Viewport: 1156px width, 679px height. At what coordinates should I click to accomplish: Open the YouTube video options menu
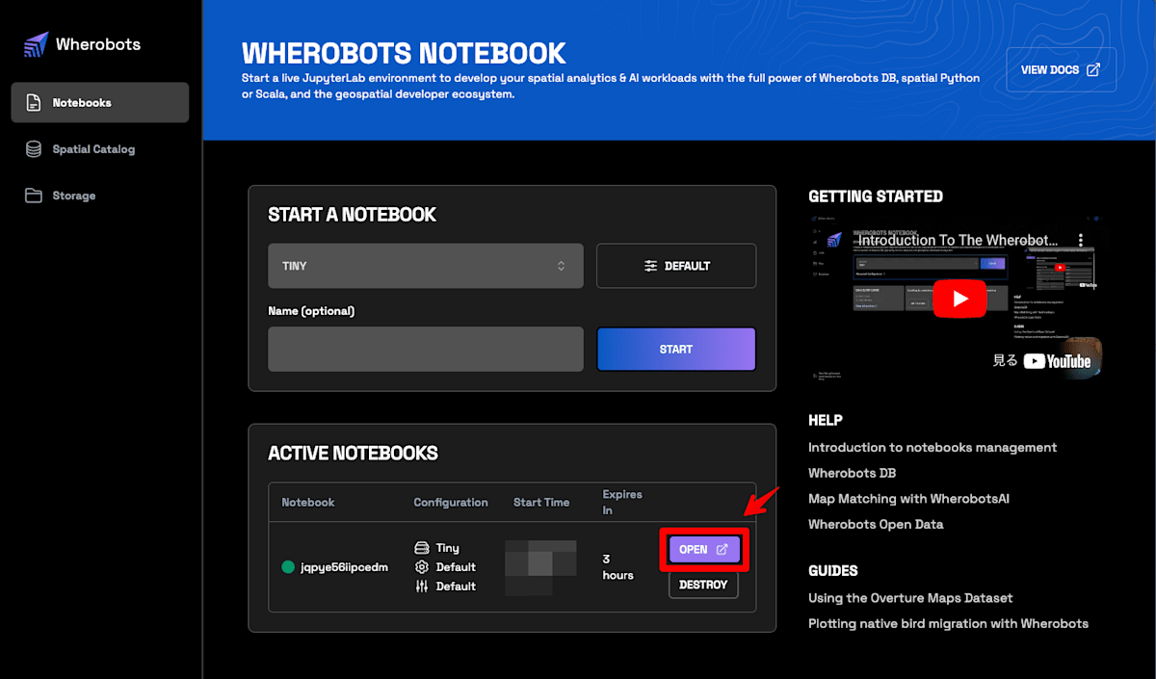point(1081,240)
